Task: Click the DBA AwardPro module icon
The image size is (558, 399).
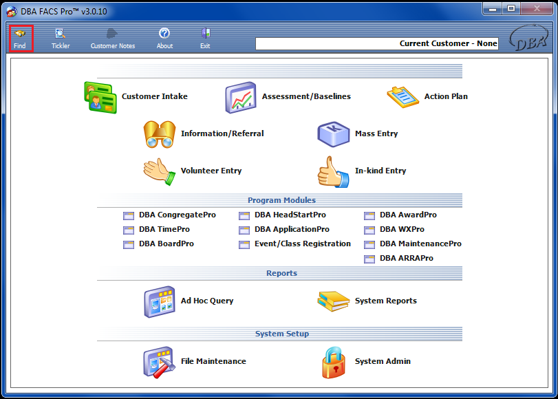Action: (369, 216)
